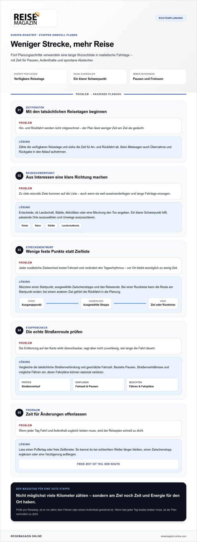This screenshot has height=542, width=197.
Task: Click the Ziel oder Rundreise end node
Action: coord(163,303)
